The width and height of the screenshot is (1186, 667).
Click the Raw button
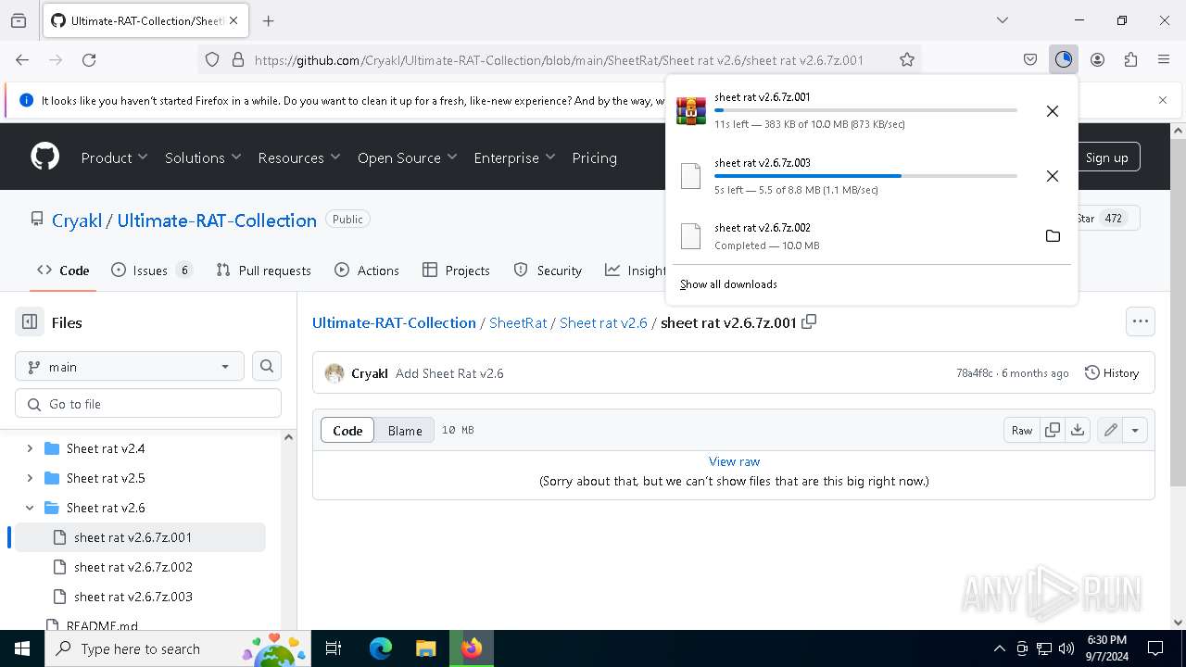coord(1022,430)
